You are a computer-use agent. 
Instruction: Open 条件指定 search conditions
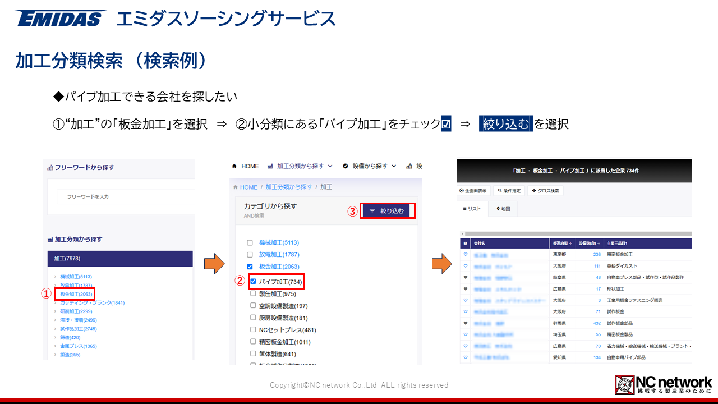coord(509,191)
